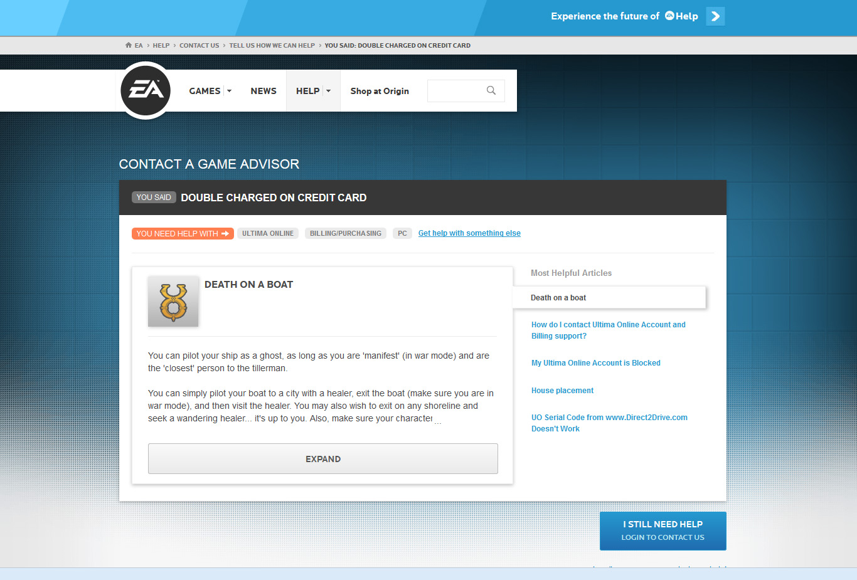Click the YOU NEED HELP WITH label

[x=183, y=233]
